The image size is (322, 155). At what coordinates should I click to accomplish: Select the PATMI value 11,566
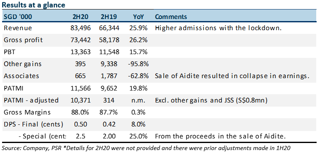tap(80, 88)
